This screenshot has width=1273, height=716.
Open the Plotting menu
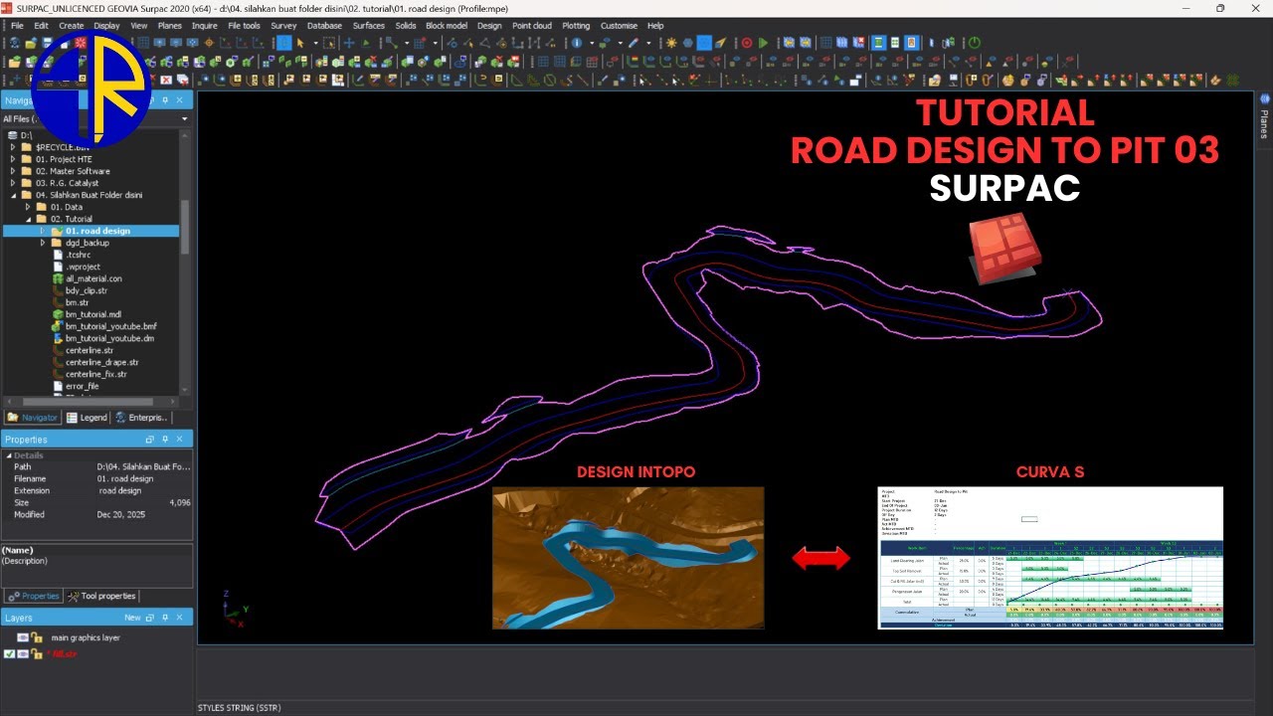(576, 26)
